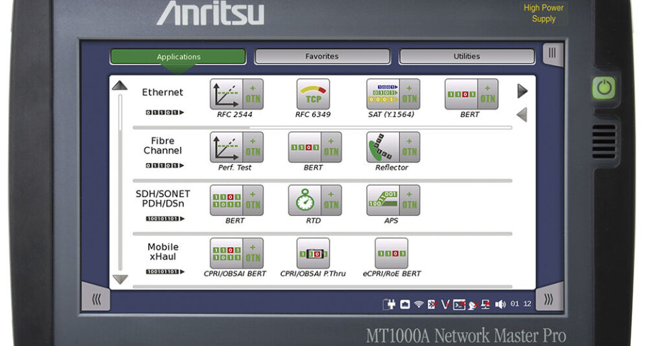Open the Wi-Fi status icon

[x=419, y=304]
